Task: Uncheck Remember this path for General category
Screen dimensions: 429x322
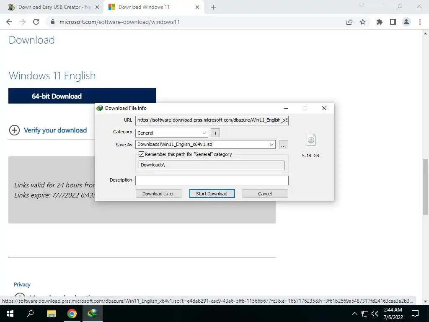Action: [141, 154]
